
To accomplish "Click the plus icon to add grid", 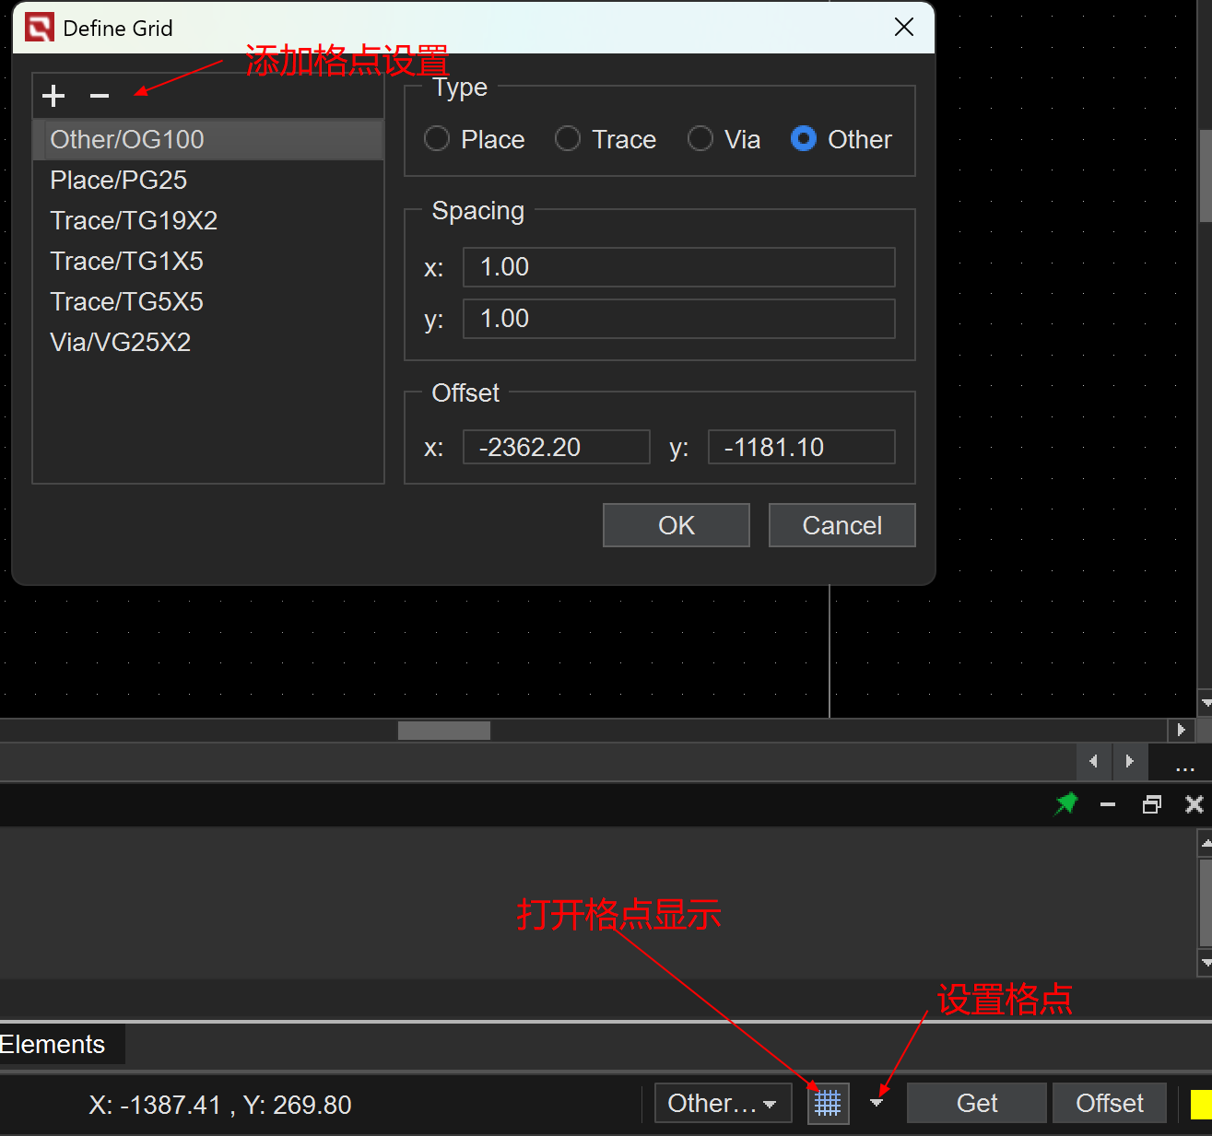I will tap(53, 96).
